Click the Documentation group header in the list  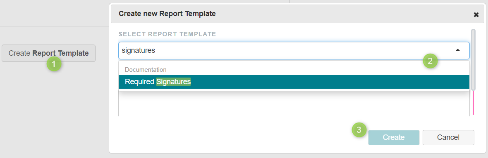(146, 70)
